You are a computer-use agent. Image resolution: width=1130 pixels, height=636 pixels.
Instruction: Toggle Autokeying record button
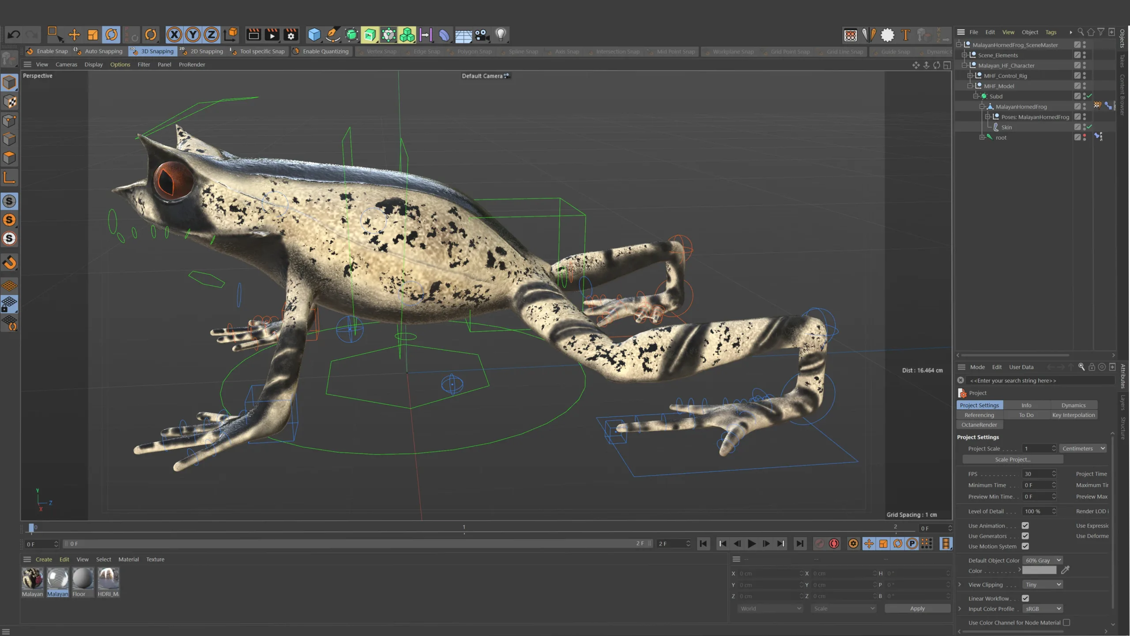[834, 544]
